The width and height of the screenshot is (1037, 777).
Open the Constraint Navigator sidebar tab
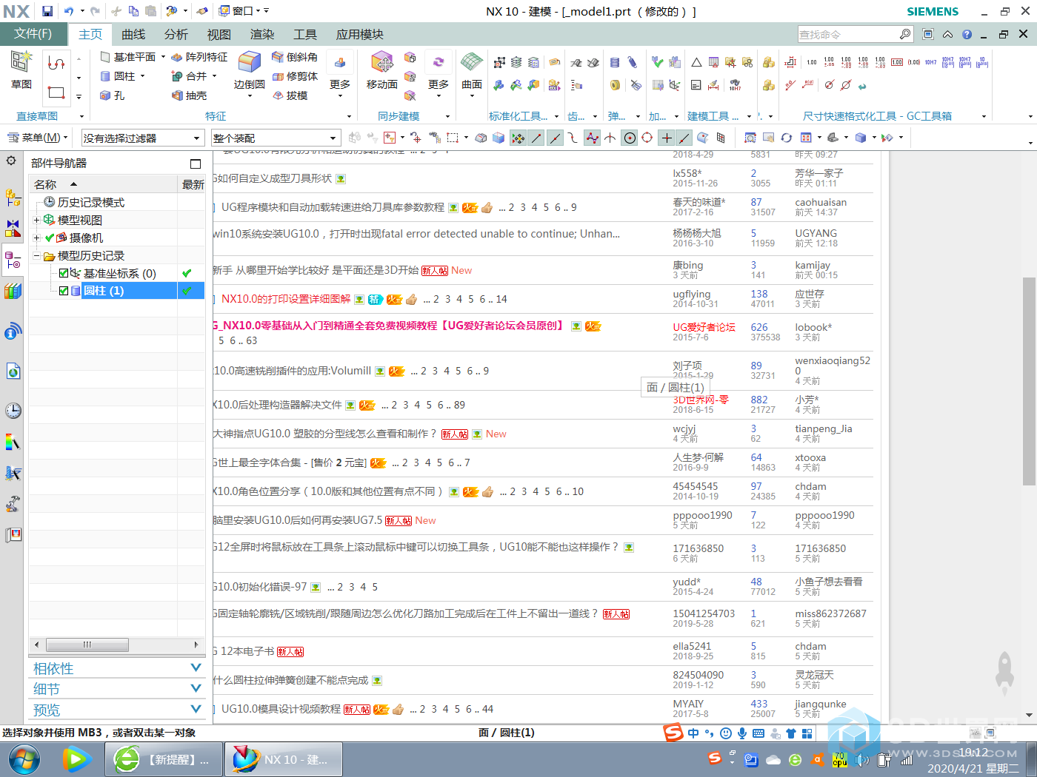13,228
